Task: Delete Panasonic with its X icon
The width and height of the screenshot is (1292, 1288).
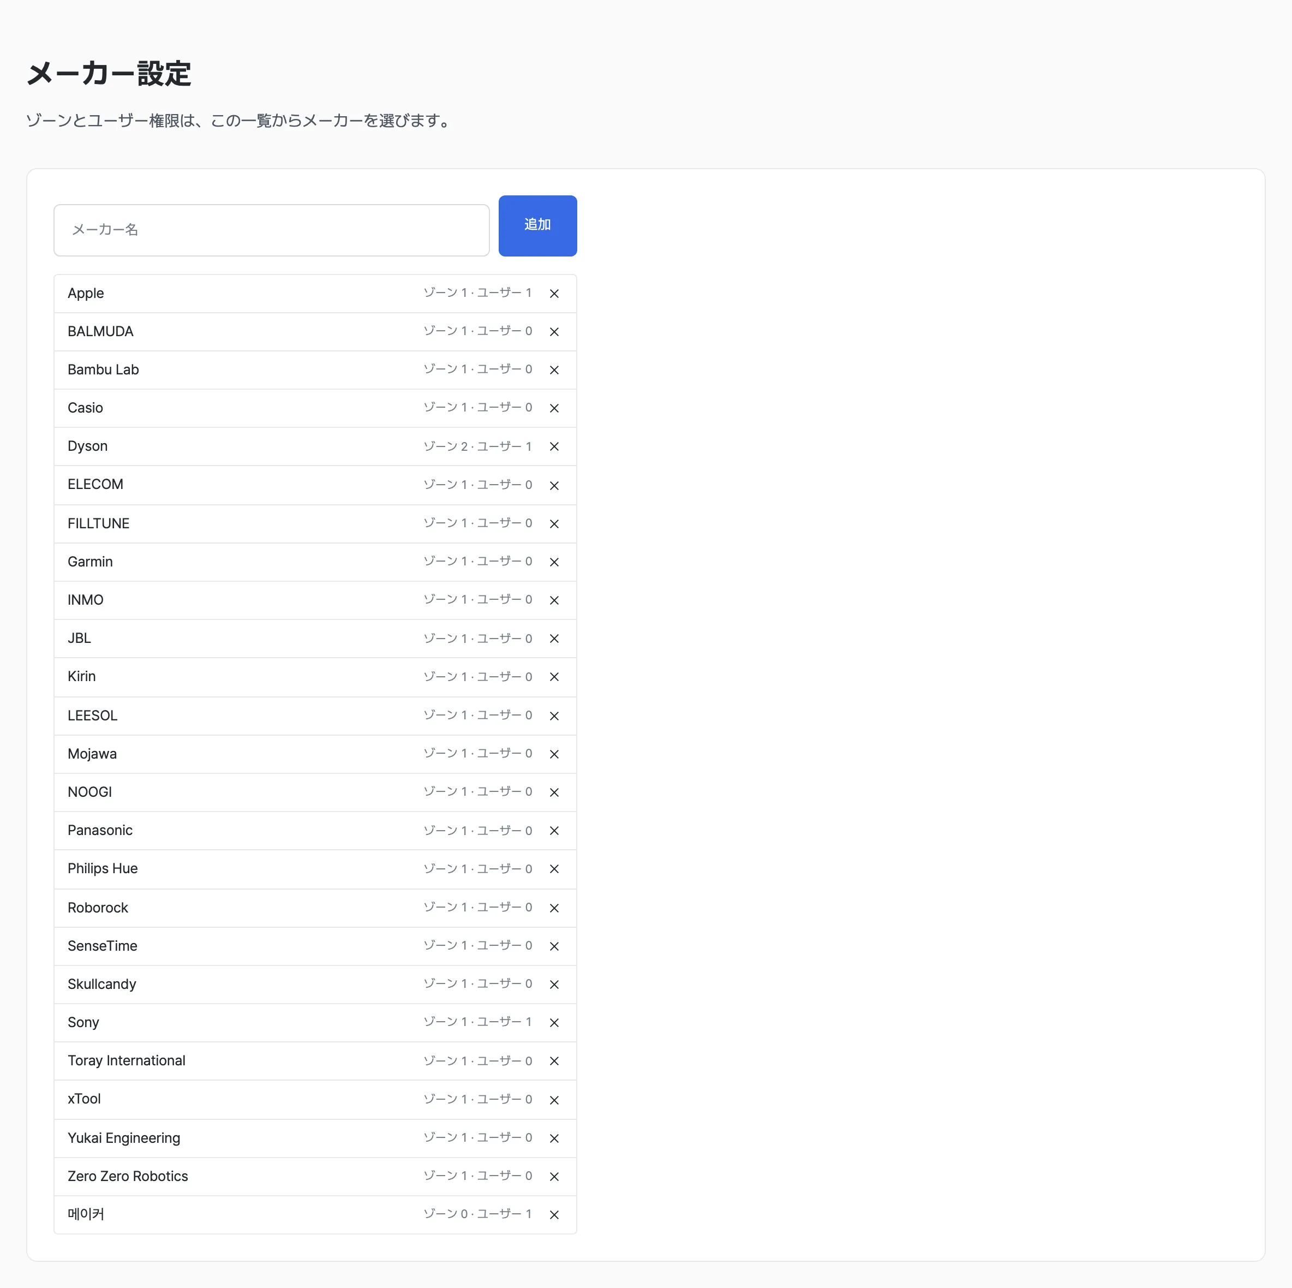Action: pyautogui.click(x=554, y=830)
